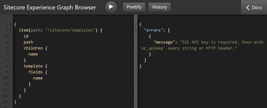This screenshot has width=267, height=108.
Task: Click "name" on line 6
Action: [x=33, y=54]
